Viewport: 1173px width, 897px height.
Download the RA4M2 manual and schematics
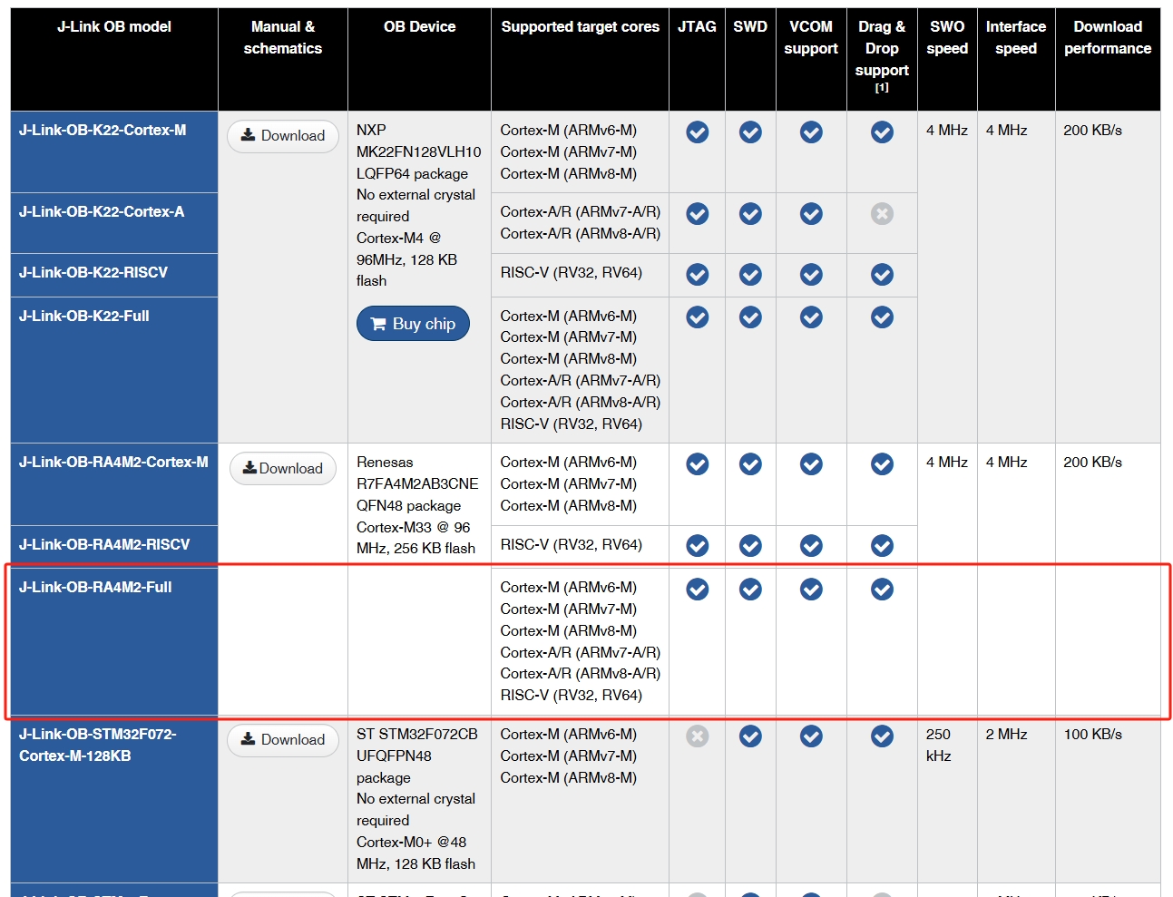pyautogui.click(x=283, y=468)
